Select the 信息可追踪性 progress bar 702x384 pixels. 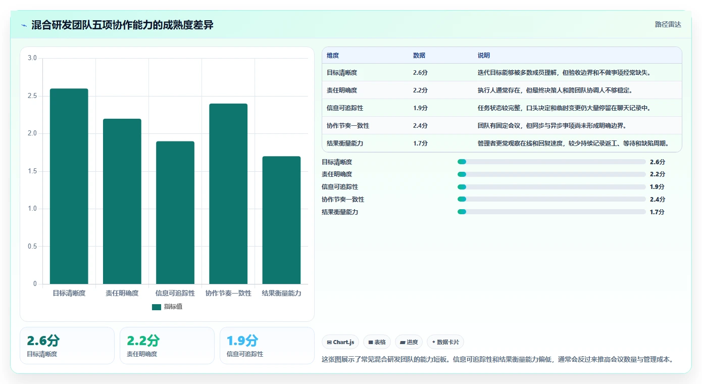551,187
